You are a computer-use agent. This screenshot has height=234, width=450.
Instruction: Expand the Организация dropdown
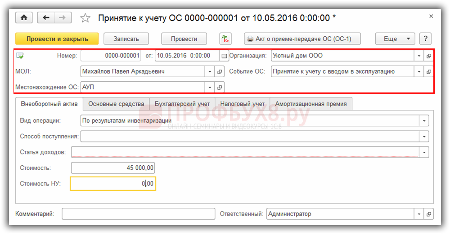[x=419, y=56]
